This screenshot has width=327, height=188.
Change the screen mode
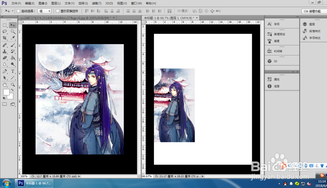point(13,104)
